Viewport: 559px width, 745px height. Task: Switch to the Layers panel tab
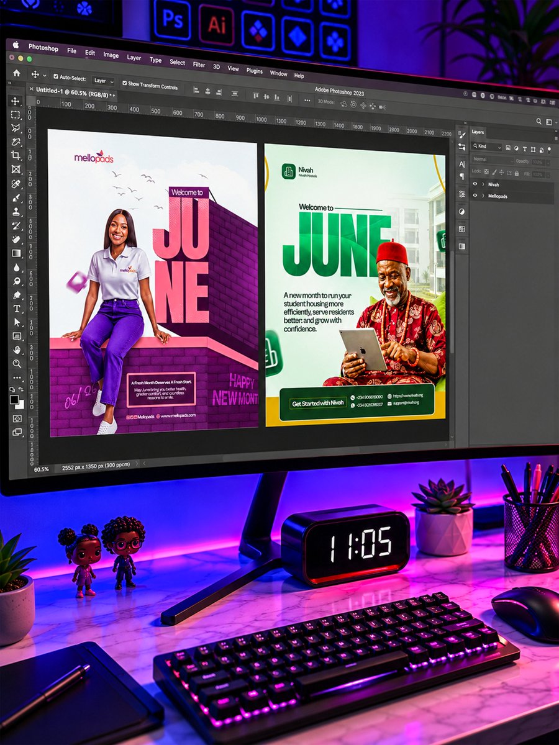pyautogui.click(x=478, y=132)
